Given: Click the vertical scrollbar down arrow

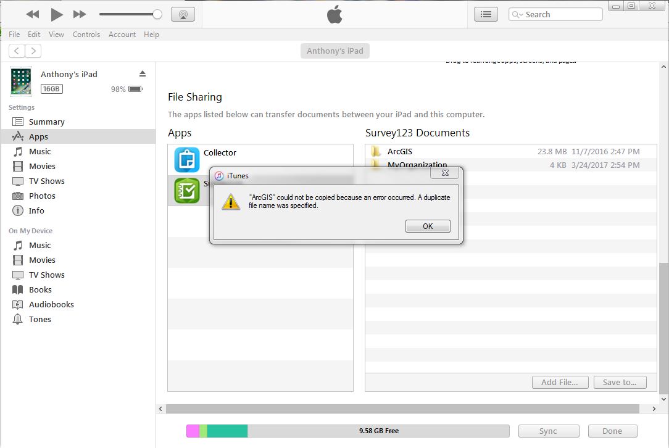Looking at the screenshot, I should click(x=663, y=399).
